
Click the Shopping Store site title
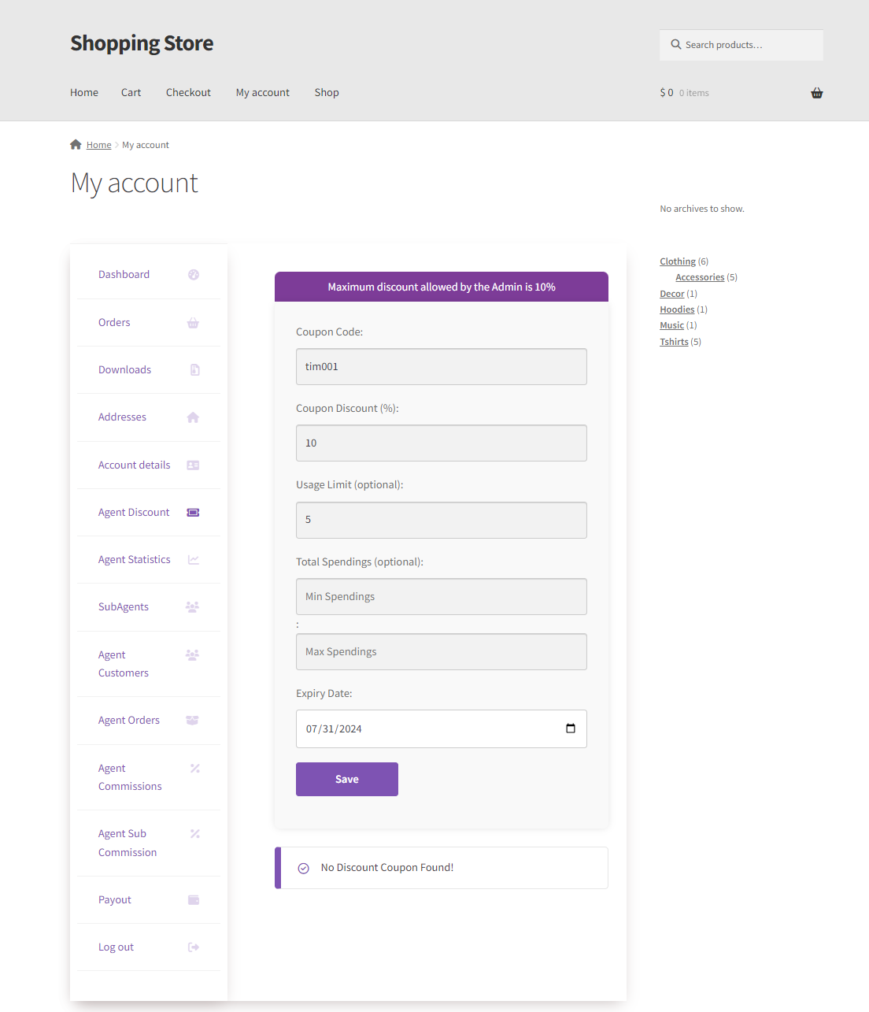coord(142,43)
